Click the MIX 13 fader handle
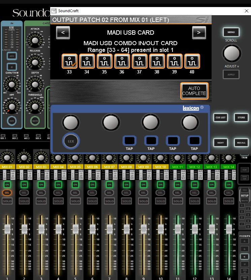Screen dimensions: 251x280 pyautogui.click(x=212, y=229)
